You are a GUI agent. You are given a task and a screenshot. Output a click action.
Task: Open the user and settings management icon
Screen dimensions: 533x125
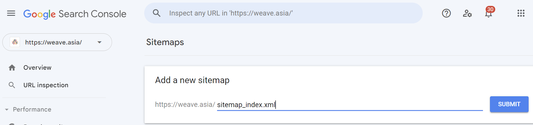point(467,13)
